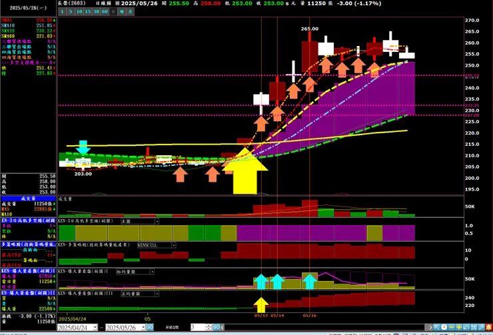Viewport: 493px width, 335px height.
Task: Switch to the 5-minute chart period
Action: [x=71, y=11]
